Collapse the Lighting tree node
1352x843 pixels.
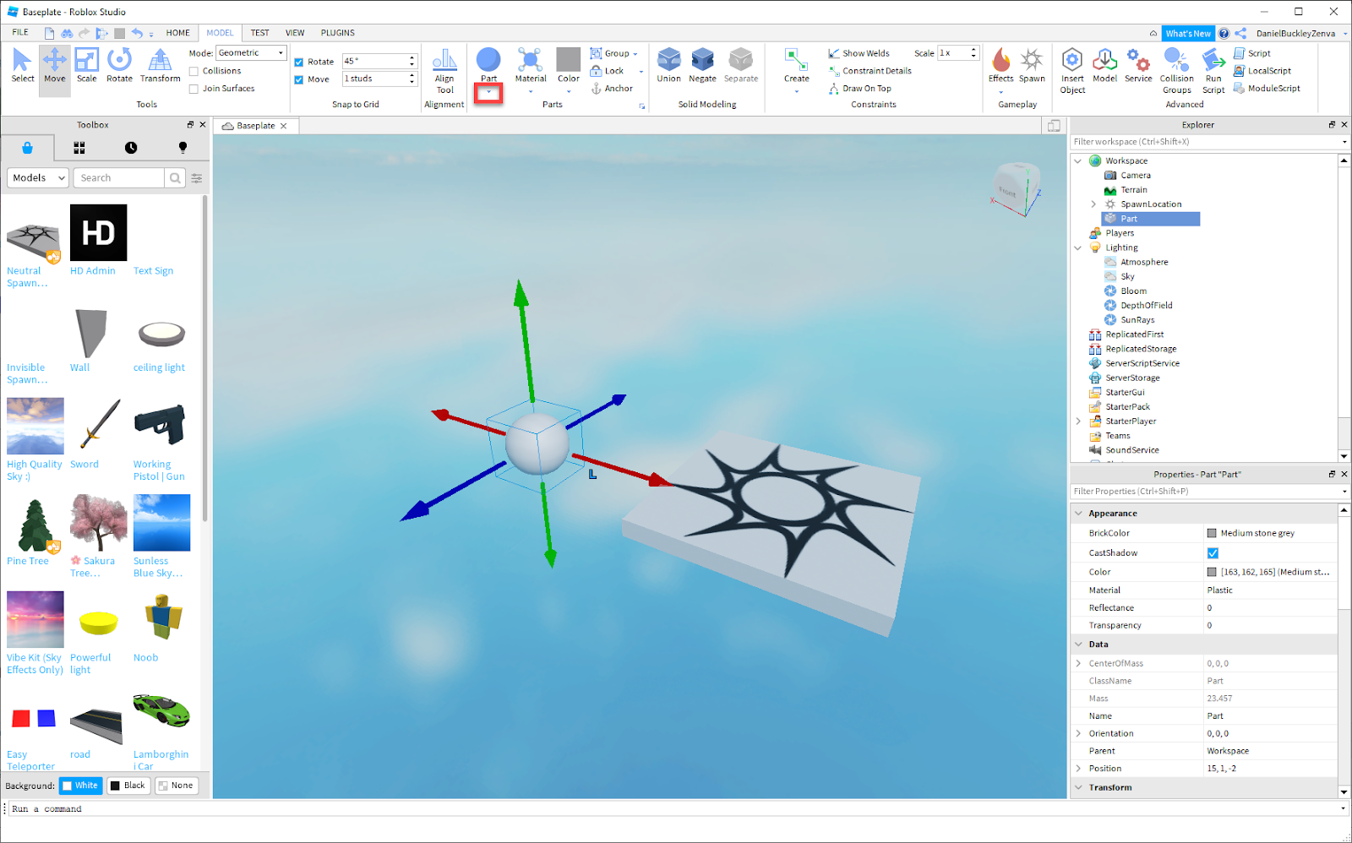(x=1078, y=247)
